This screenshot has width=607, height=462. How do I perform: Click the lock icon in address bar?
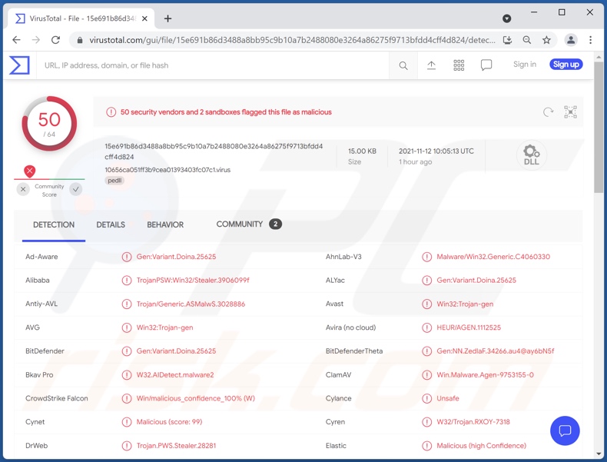point(80,40)
